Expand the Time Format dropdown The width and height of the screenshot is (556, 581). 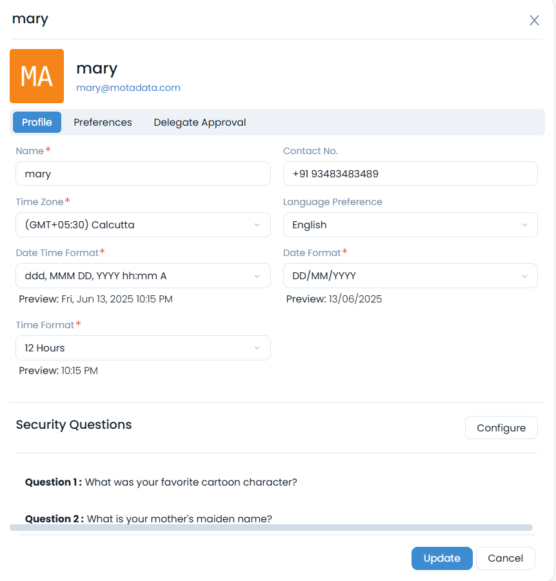pyautogui.click(x=143, y=348)
